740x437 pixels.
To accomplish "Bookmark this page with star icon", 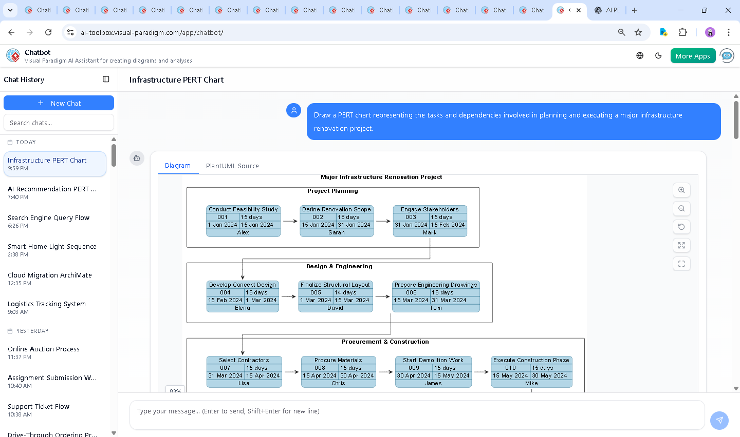I will pos(638,32).
